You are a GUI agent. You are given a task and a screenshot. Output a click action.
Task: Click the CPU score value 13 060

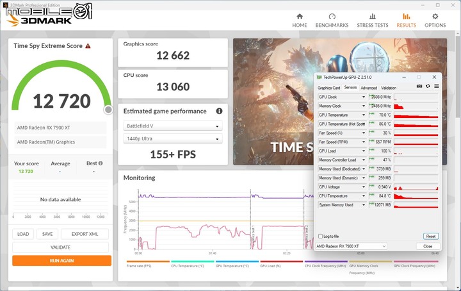click(173, 87)
